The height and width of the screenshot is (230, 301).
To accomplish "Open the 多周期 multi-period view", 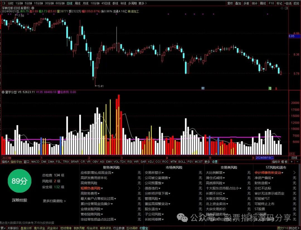I will click(x=132, y=3).
